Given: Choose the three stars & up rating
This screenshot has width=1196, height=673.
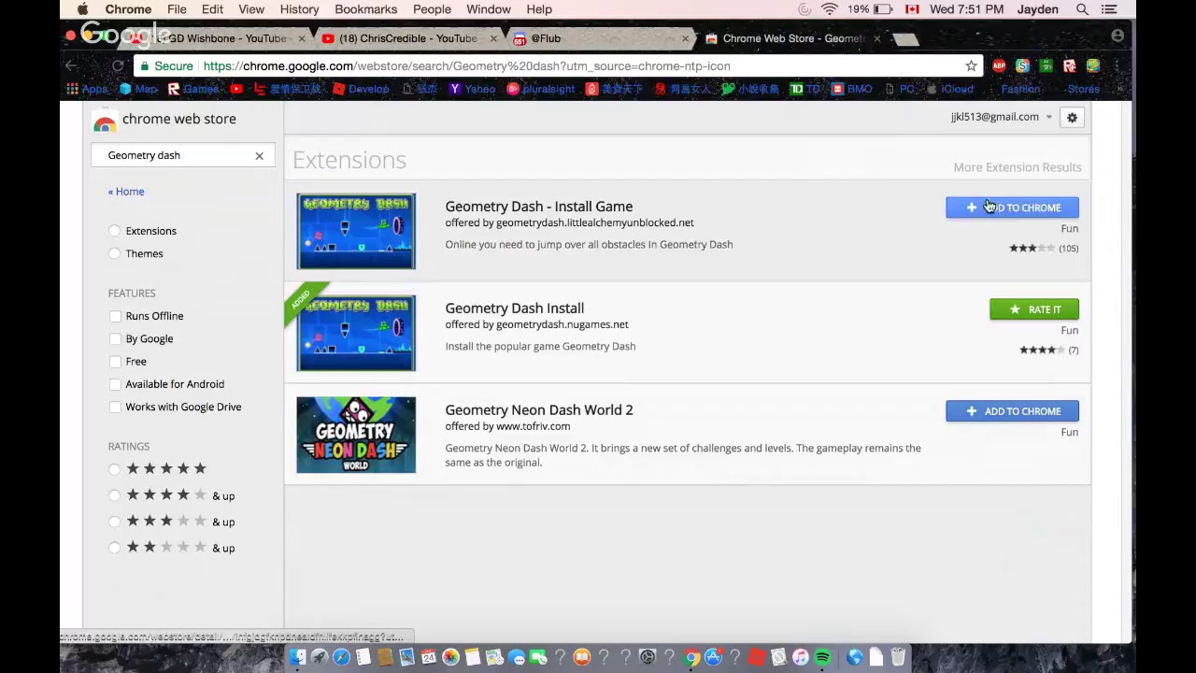Looking at the screenshot, I should [115, 522].
